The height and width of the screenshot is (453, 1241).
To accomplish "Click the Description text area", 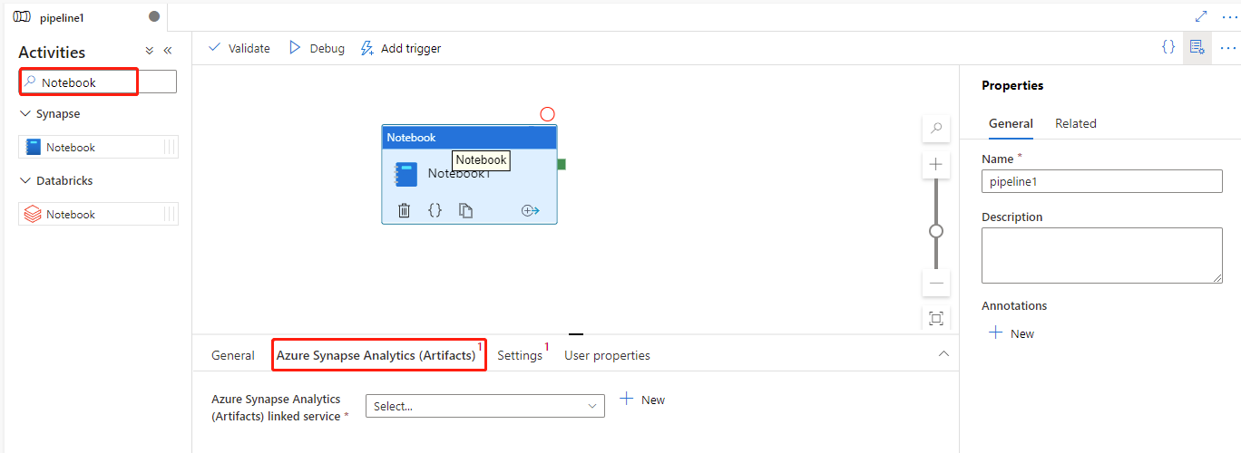I will pos(1102,255).
